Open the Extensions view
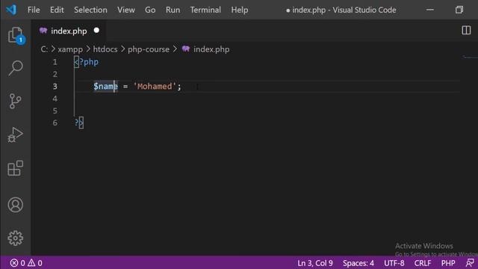This screenshot has height=269, width=478. [15, 168]
